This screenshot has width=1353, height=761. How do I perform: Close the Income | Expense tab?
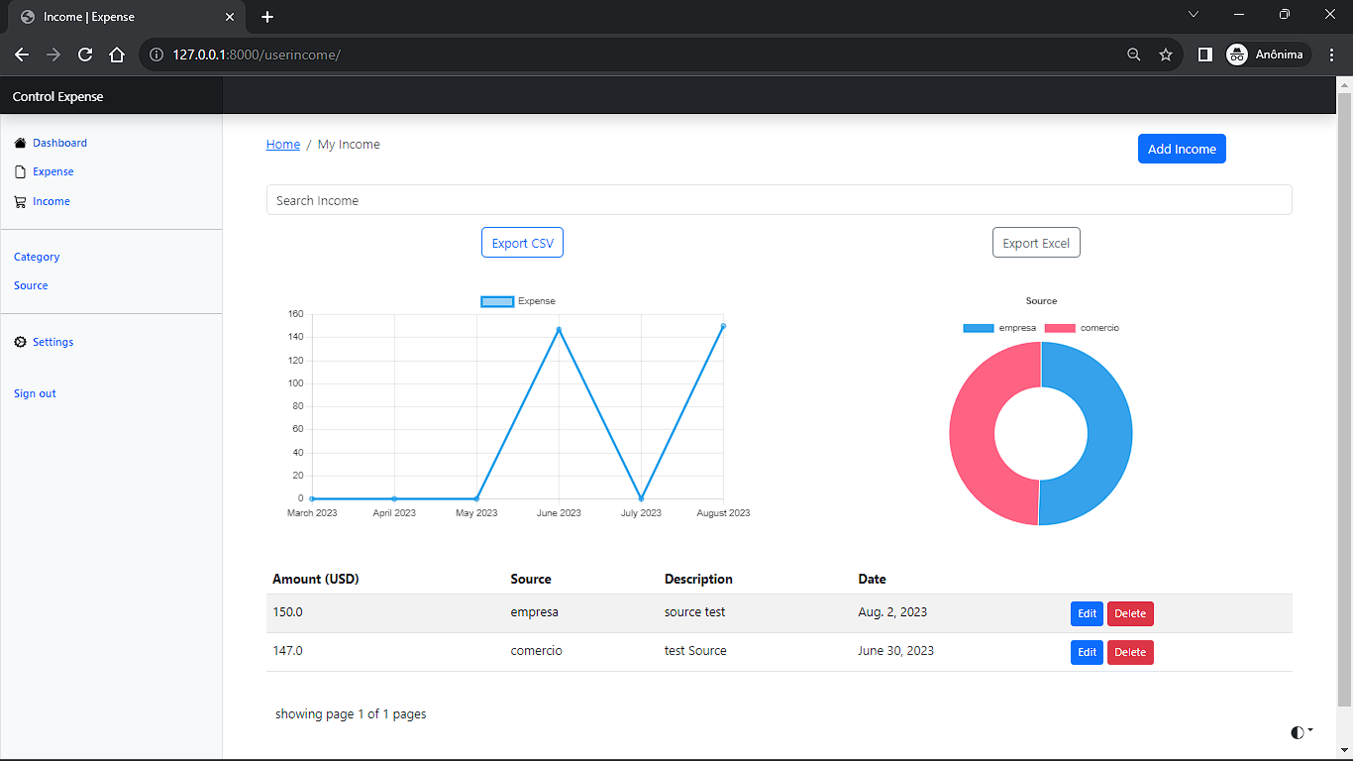tap(230, 17)
